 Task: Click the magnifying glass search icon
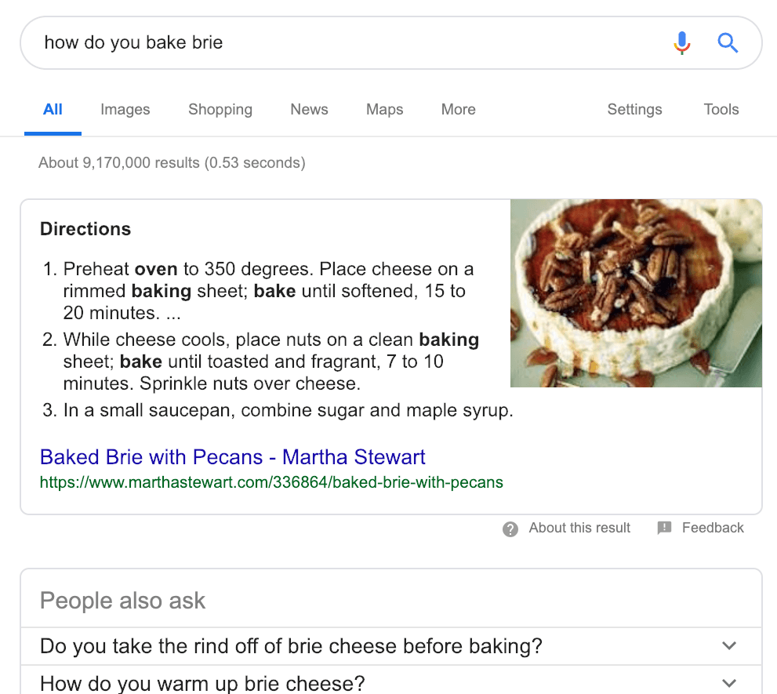(728, 42)
